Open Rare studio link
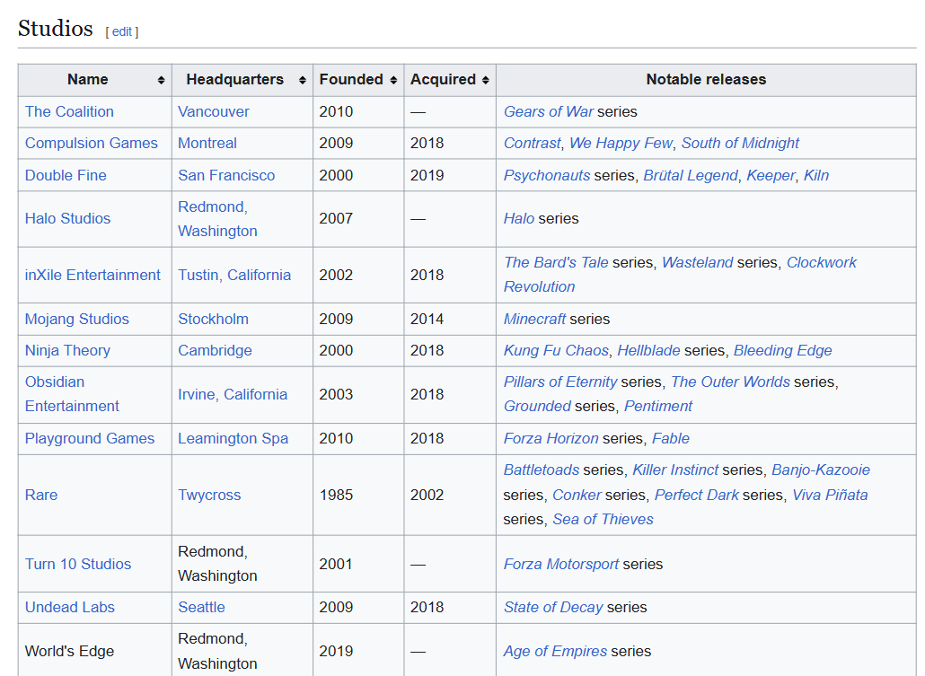This screenshot has width=925, height=676. (x=41, y=495)
